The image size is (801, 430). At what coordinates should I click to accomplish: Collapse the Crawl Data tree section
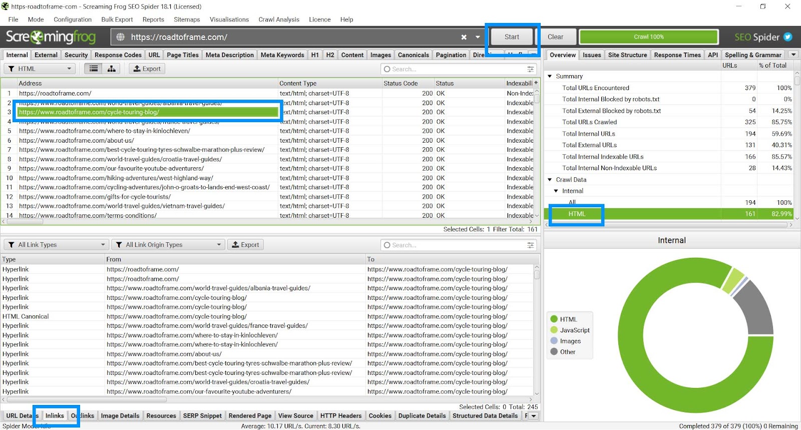(x=550, y=180)
